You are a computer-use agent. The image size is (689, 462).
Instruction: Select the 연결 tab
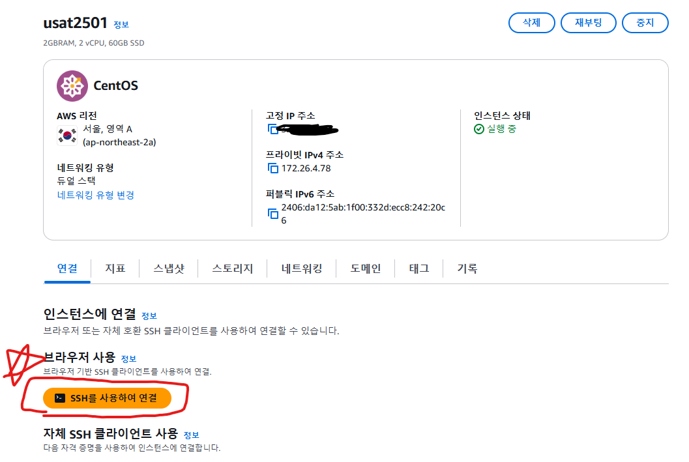(x=67, y=268)
